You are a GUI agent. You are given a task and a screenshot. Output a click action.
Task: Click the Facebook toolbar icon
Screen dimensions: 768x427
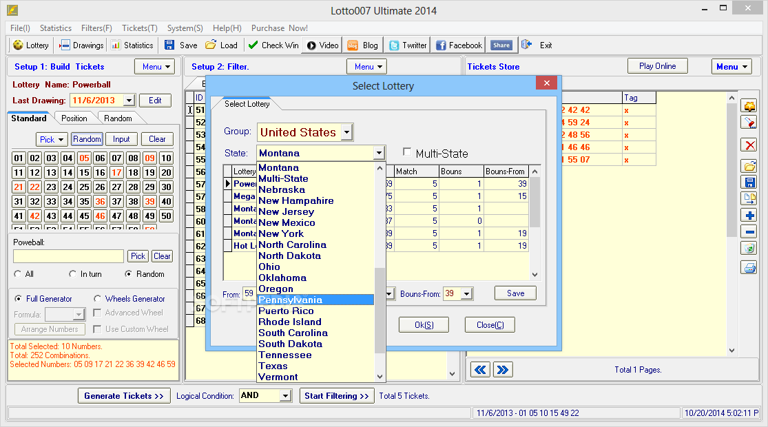click(441, 45)
